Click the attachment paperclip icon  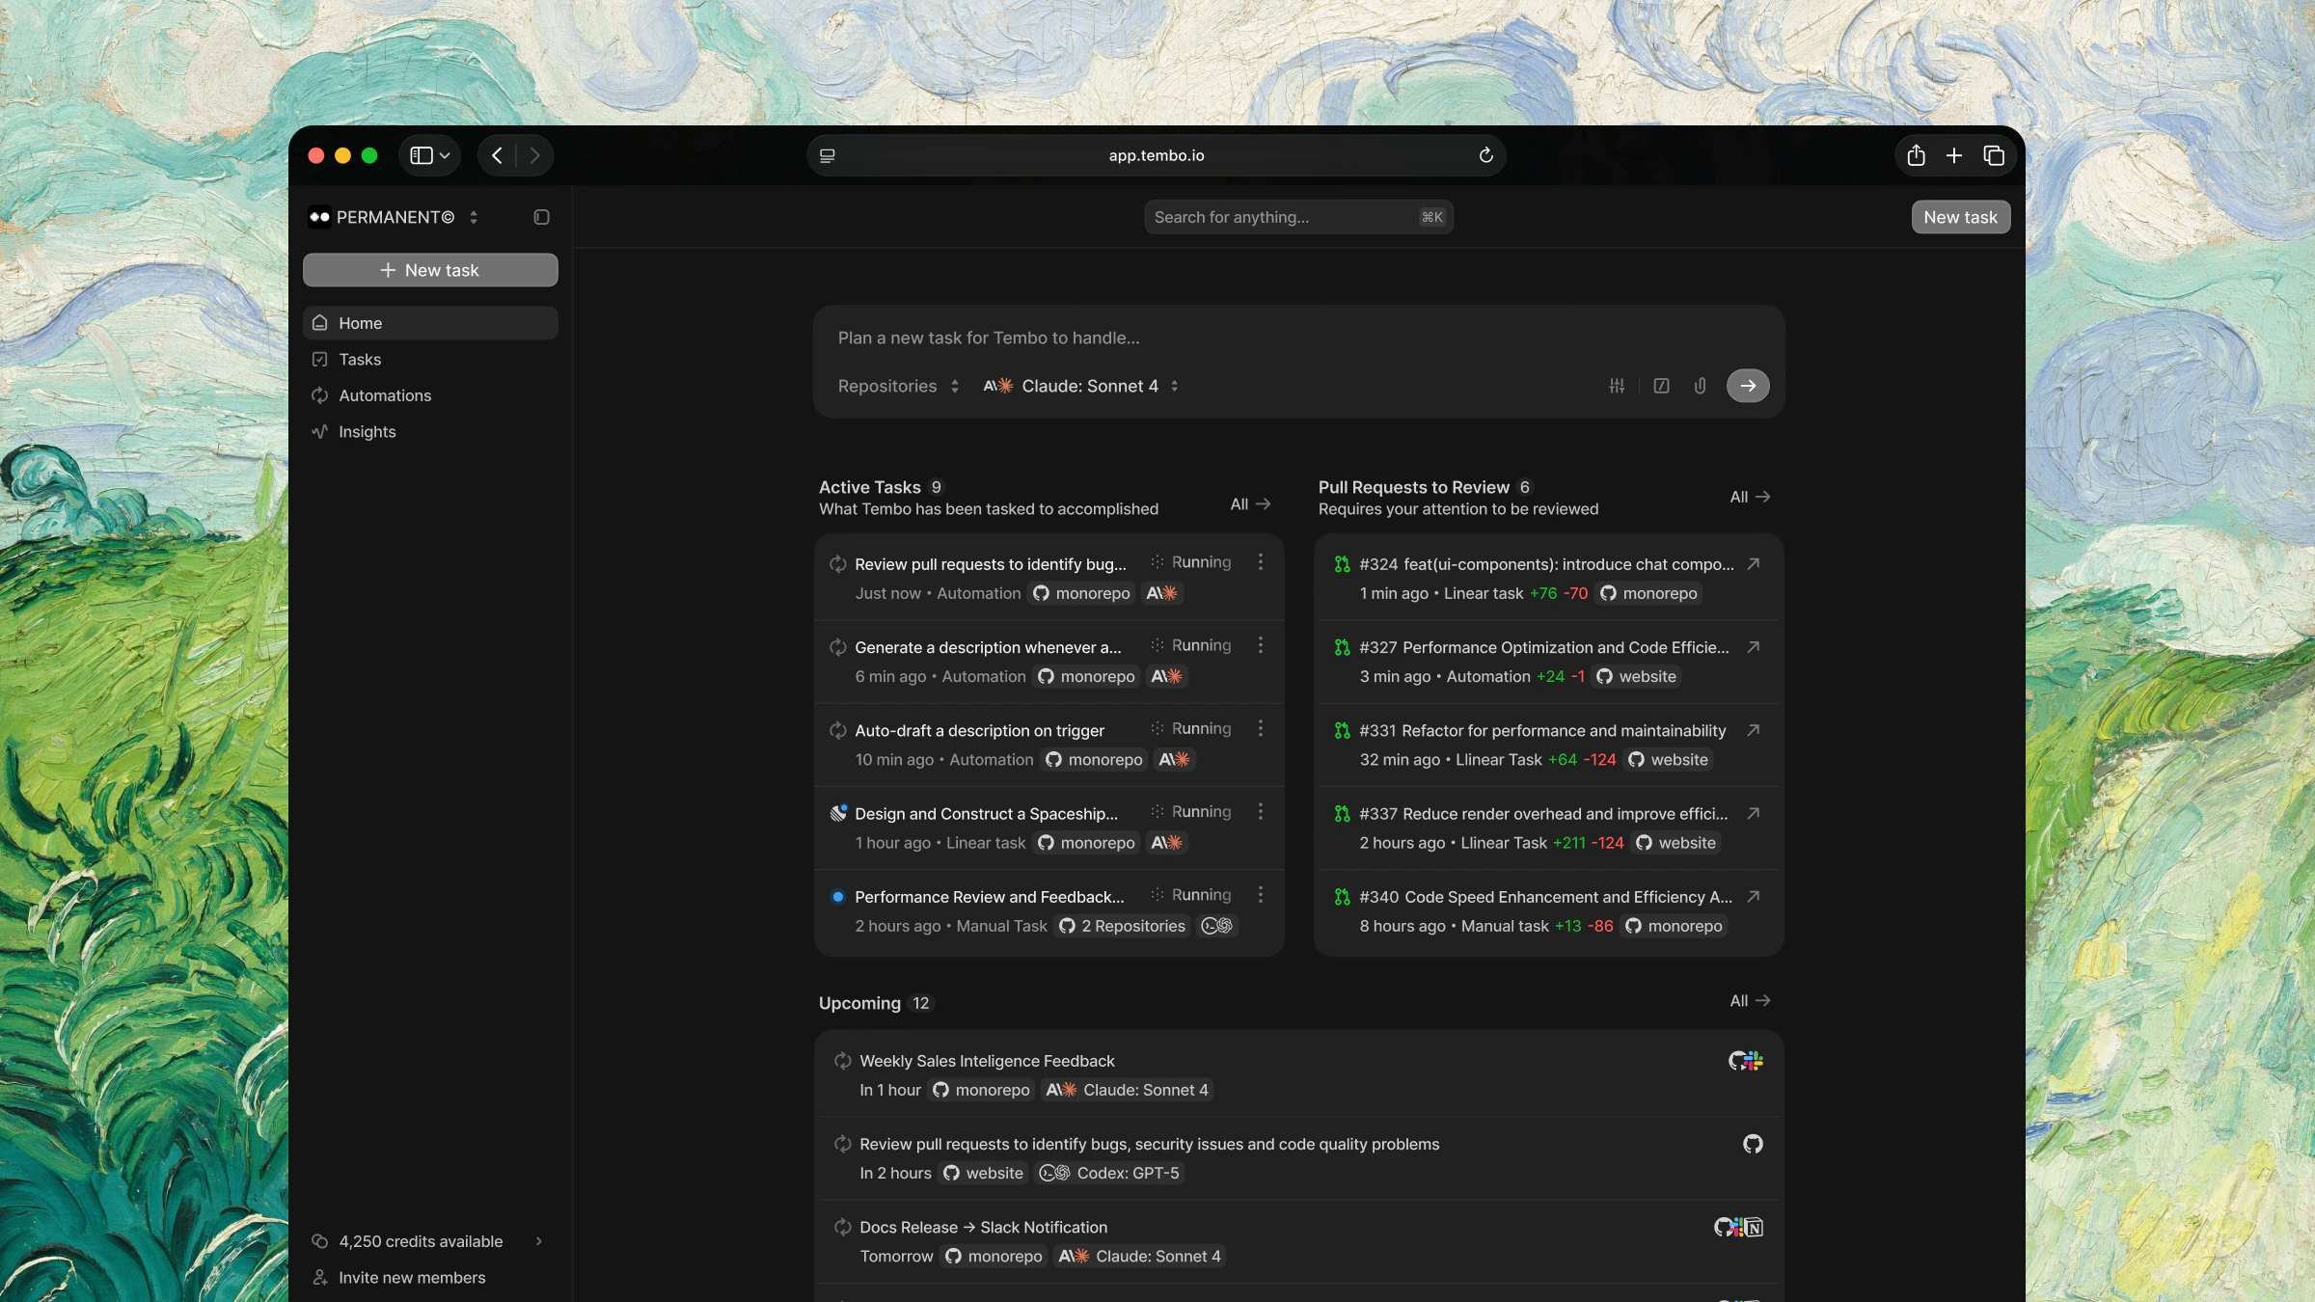pyautogui.click(x=1700, y=386)
